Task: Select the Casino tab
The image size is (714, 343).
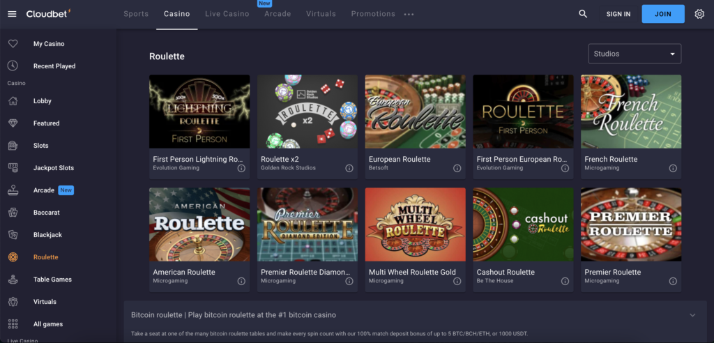Action: tap(176, 14)
